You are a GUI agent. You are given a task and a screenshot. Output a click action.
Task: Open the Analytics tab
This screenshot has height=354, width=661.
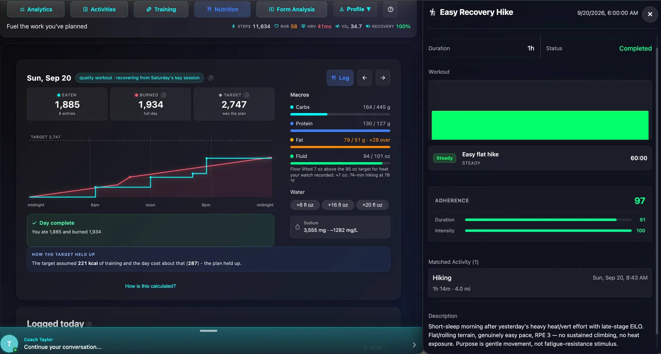click(x=36, y=9)
